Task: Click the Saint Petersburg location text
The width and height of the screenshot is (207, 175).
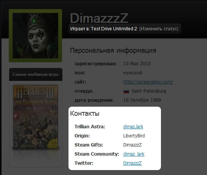Action: [x=149, y=91]
